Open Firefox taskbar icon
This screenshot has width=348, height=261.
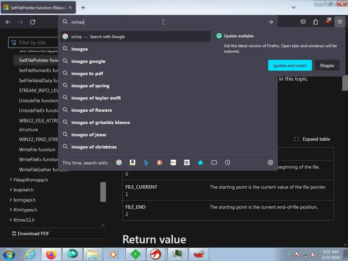pos(51,254)
